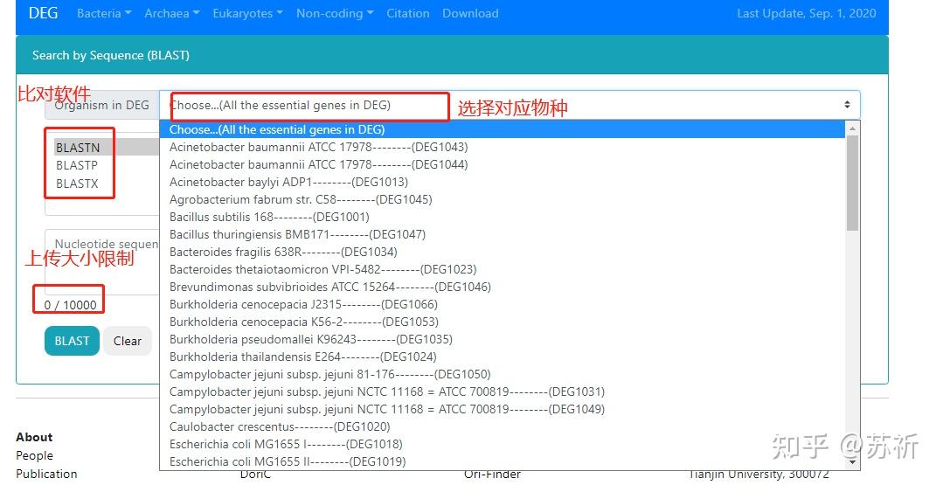943x485 pixels.
Task: Select Burkholderia pseudomallei K96243 (DEG1035)
Action: point(503,339)
